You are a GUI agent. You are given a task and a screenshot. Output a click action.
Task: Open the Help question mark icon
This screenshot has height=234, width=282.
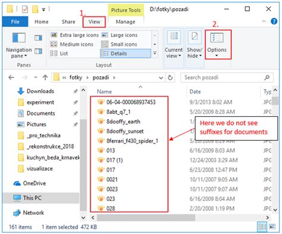274,21
